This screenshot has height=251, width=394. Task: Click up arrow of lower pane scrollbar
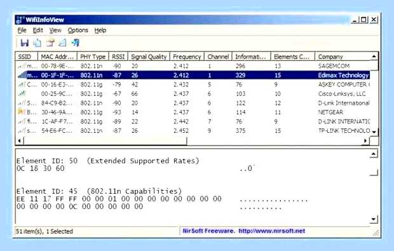pyautogui.click(x=374, y=154)
